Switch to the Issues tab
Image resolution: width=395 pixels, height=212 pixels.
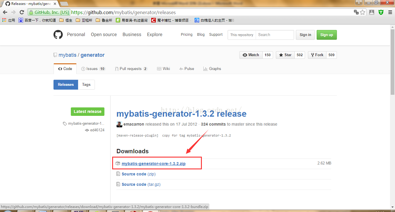click(93, 69)
